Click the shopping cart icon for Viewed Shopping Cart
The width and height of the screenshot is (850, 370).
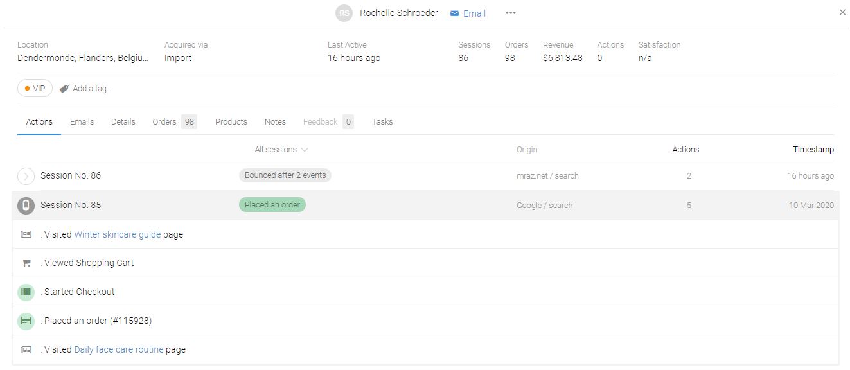tap(26, 263)
